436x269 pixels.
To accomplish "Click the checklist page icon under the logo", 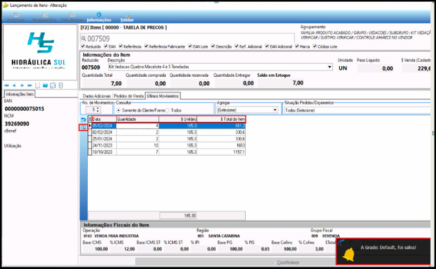I will point(61,85).
